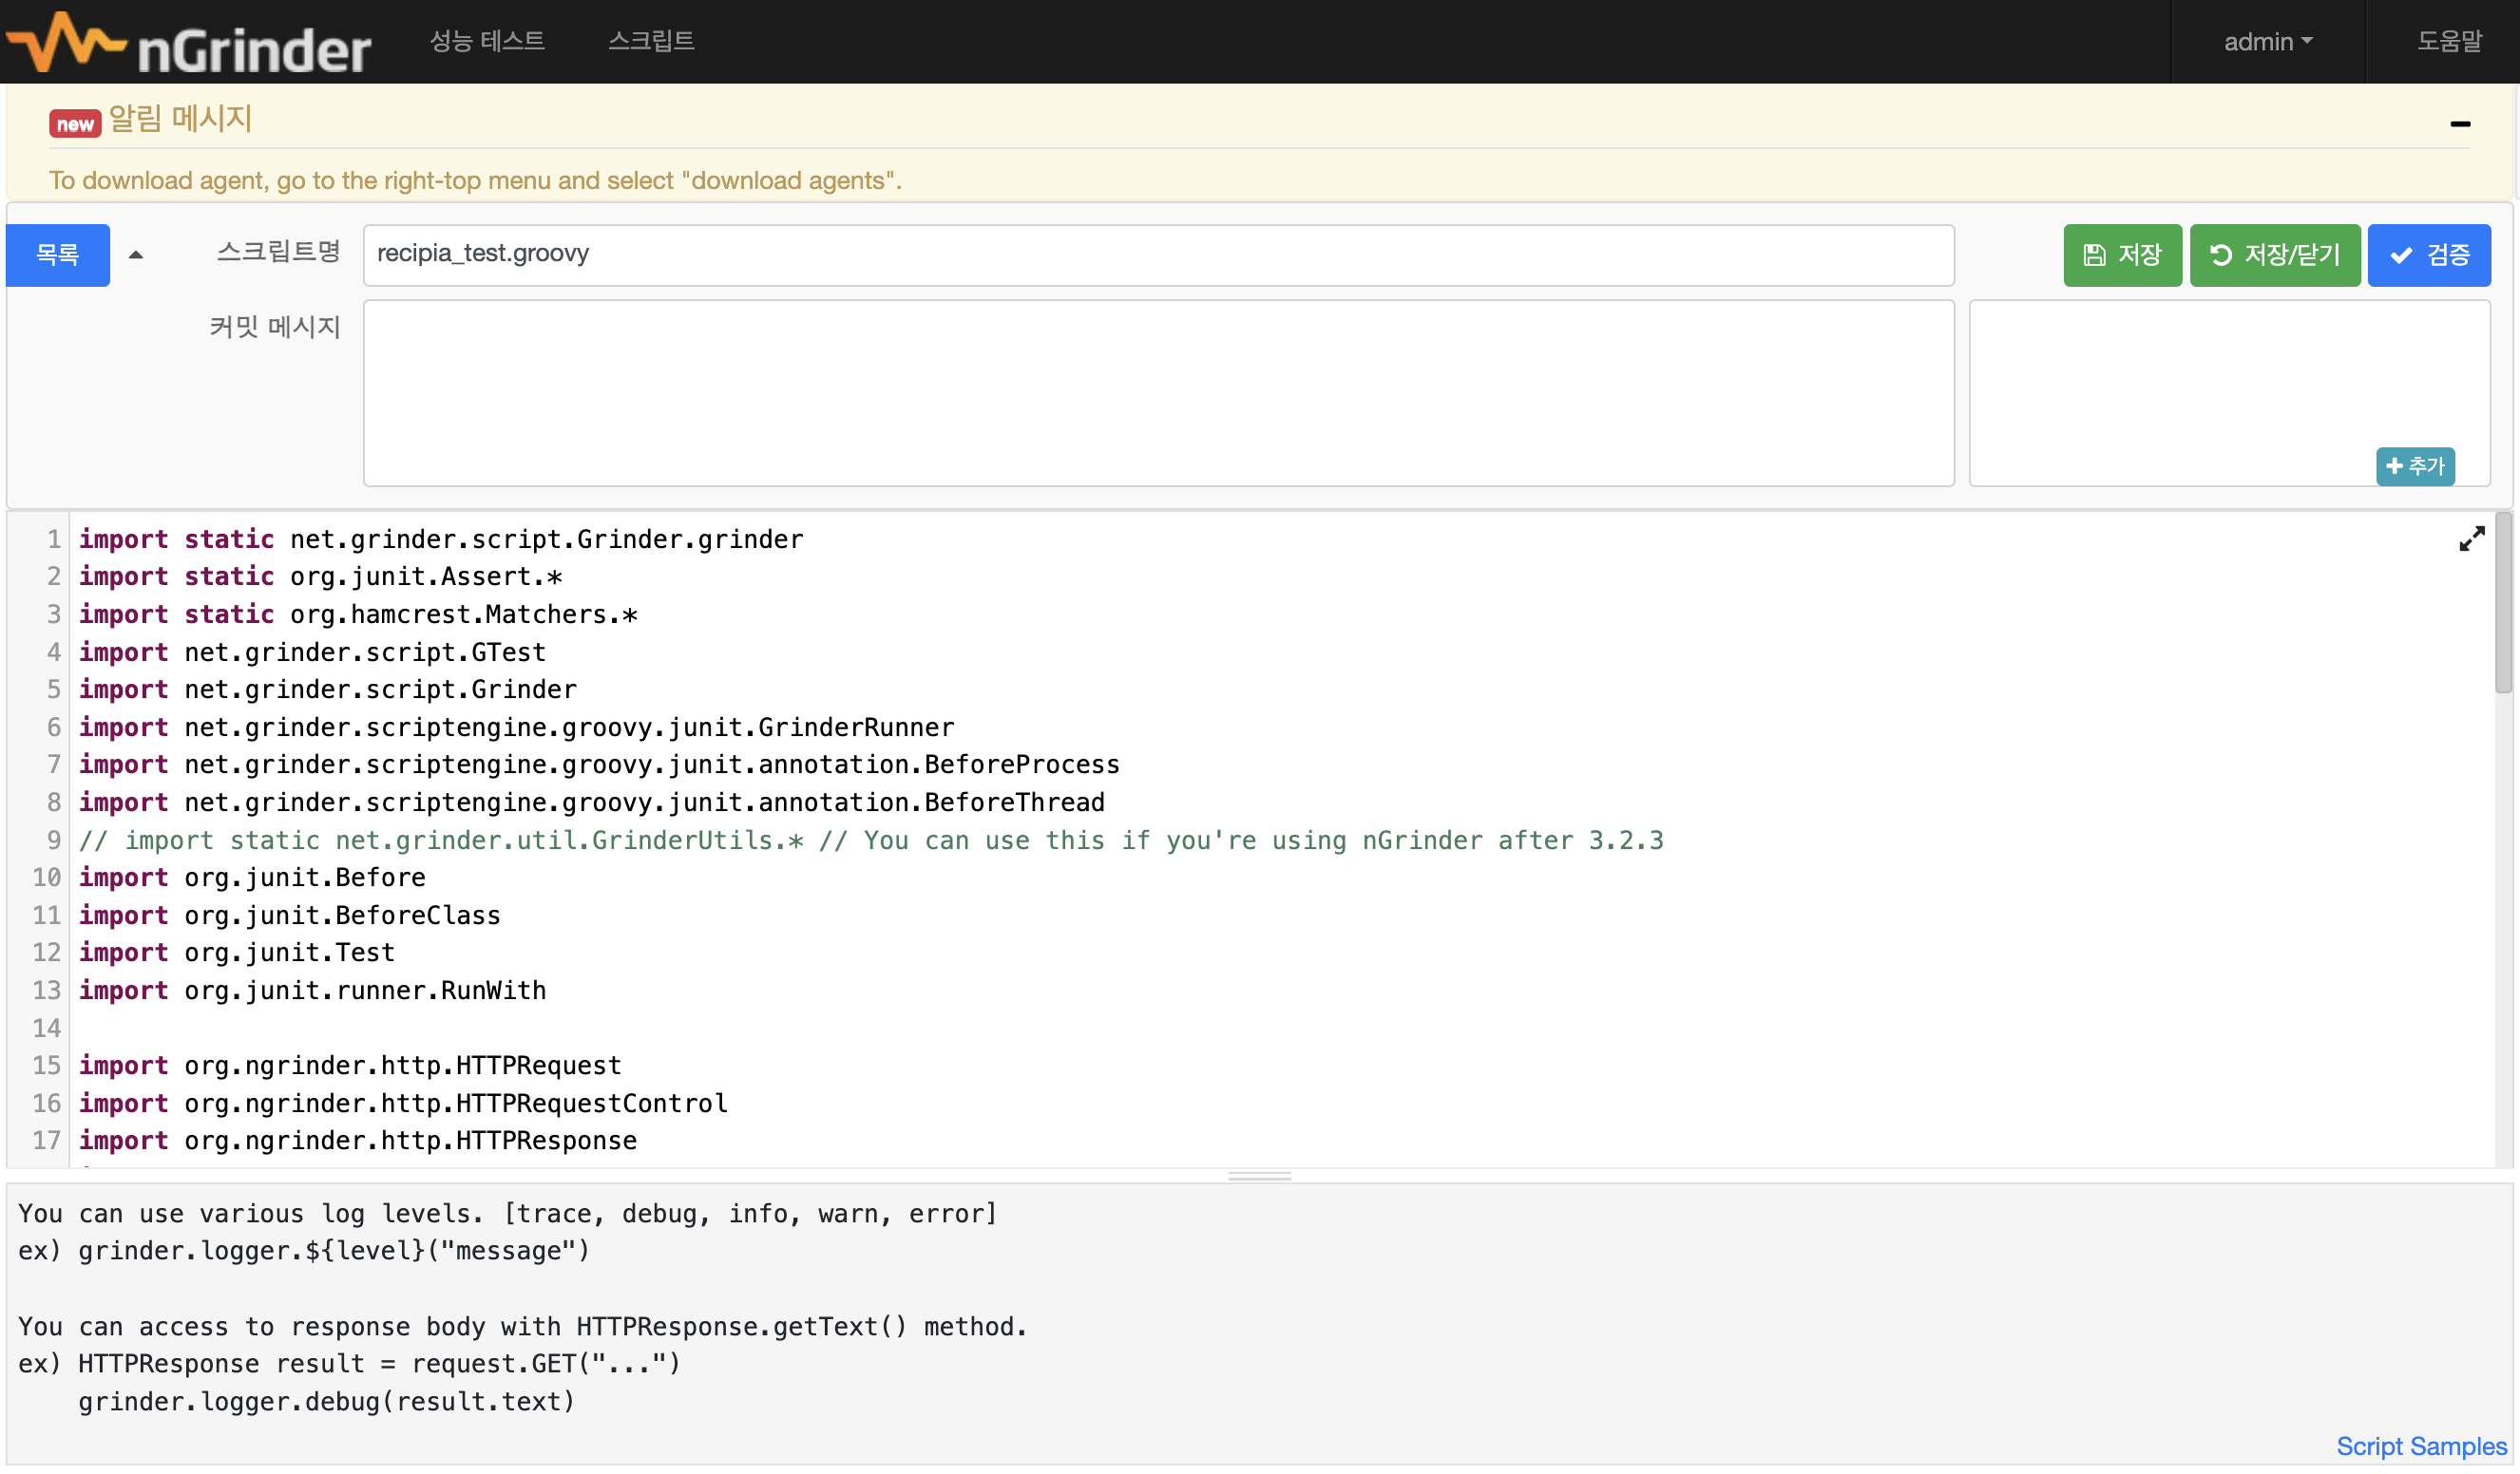Expand the code editor to fullscreen

pos(2471,539)
